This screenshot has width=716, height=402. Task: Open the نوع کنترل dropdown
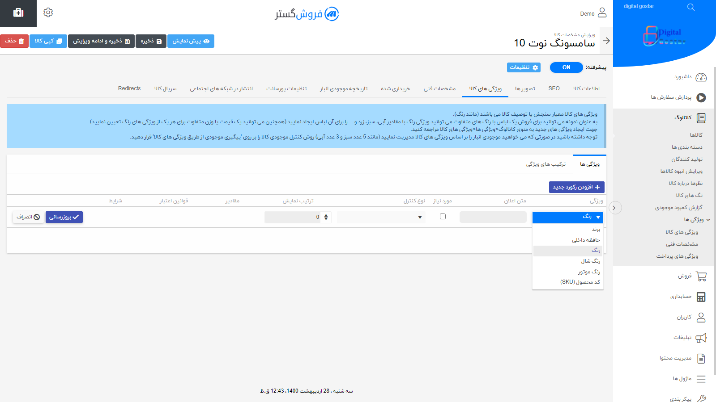(x=381, y=218)
